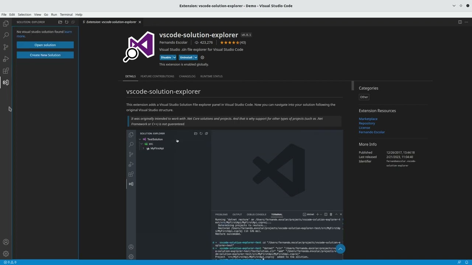Open the Run menu
Image resolution: width=472 pixels, height=265 pixels.
[x=54, y=14]
